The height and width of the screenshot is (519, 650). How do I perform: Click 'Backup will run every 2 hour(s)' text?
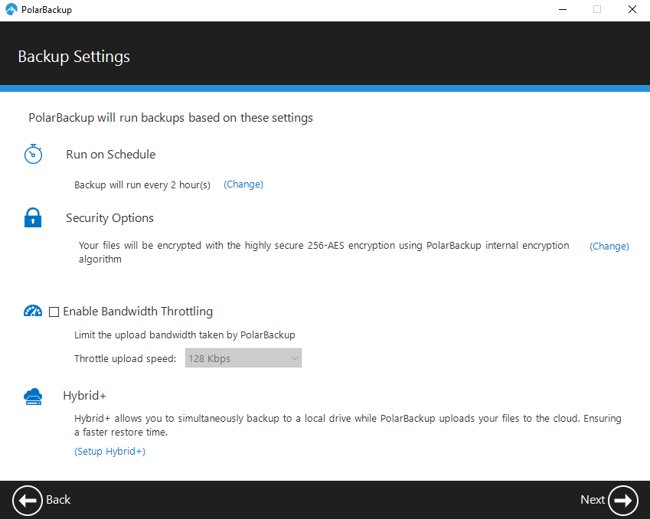(x=142, y=185)
